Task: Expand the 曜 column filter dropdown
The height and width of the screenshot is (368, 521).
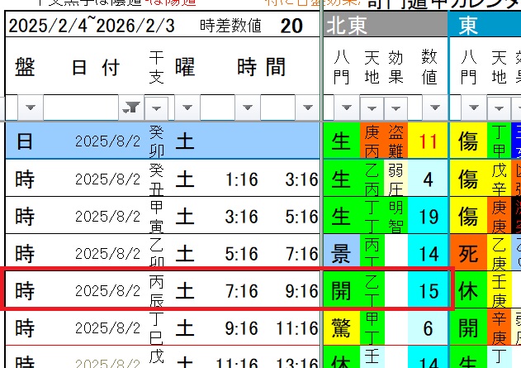Action: tap(189, 108)
